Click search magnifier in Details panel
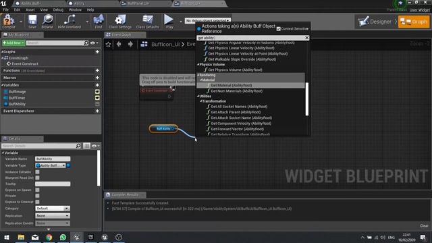Viewport: 432px width, 243px height. coord(78,146)
